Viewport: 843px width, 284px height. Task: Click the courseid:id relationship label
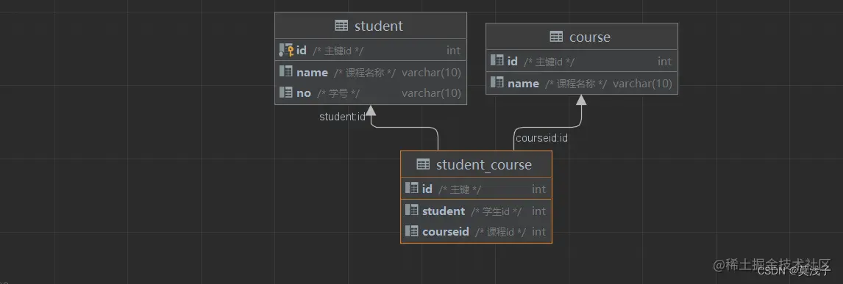point(541,138)
